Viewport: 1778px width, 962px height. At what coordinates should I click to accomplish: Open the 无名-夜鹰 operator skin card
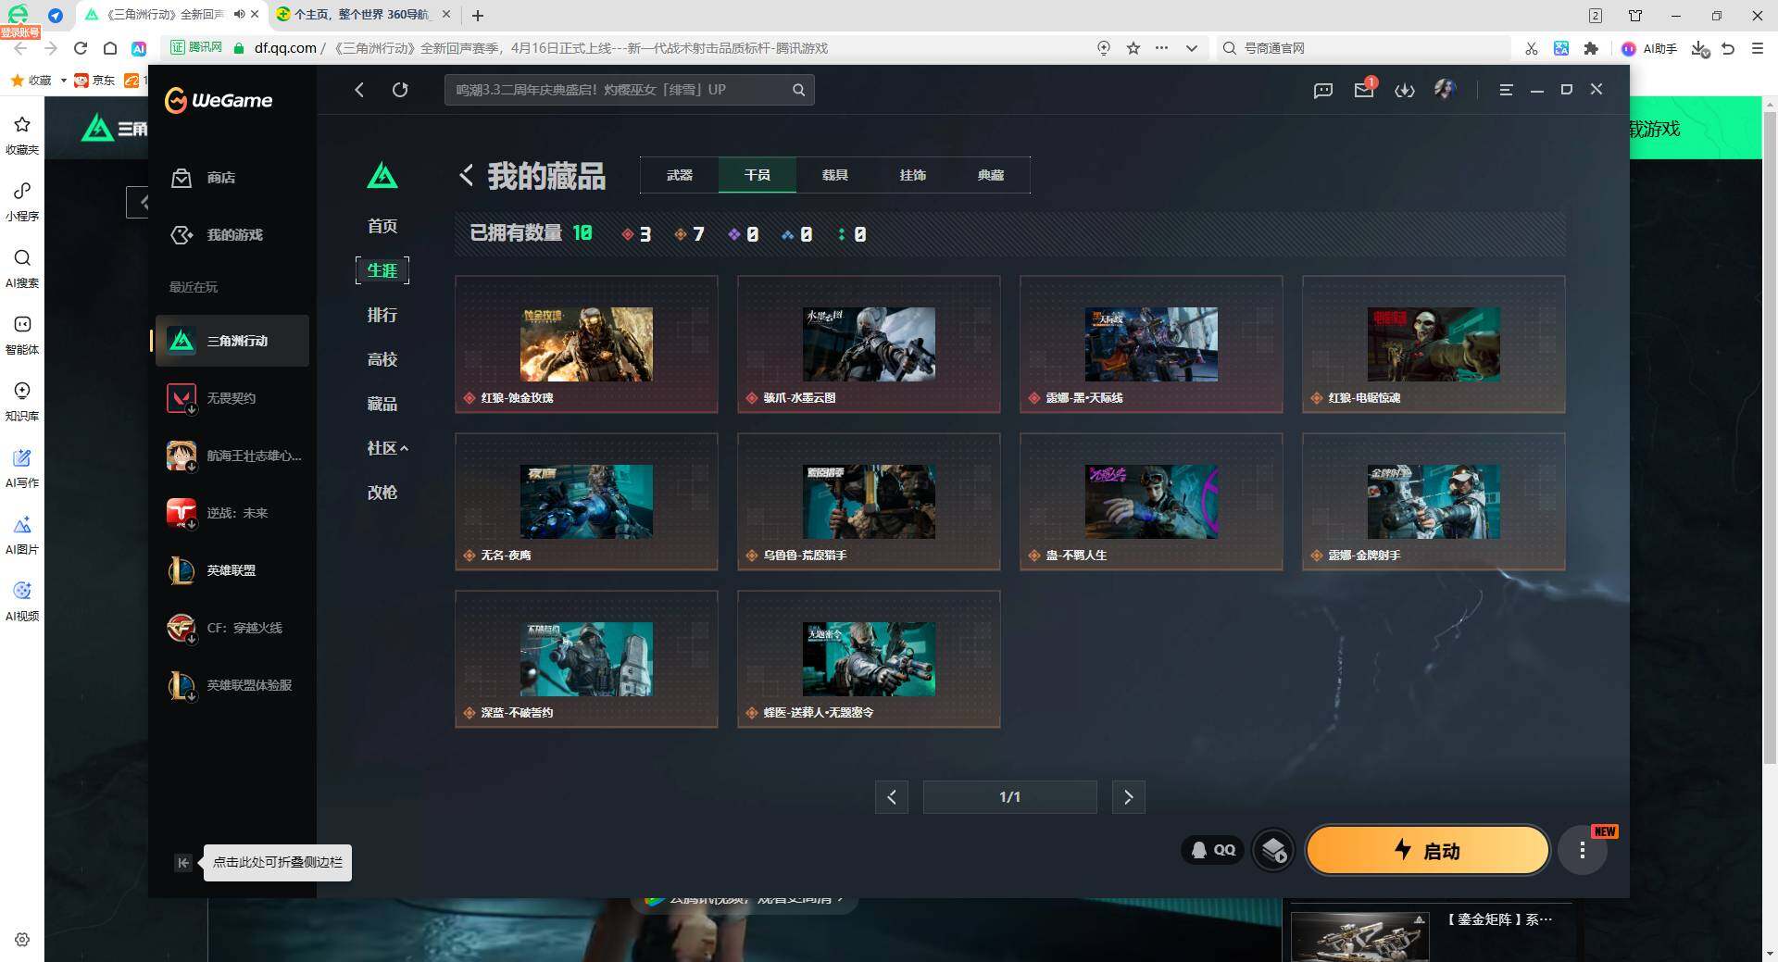(x=586, y=502)
